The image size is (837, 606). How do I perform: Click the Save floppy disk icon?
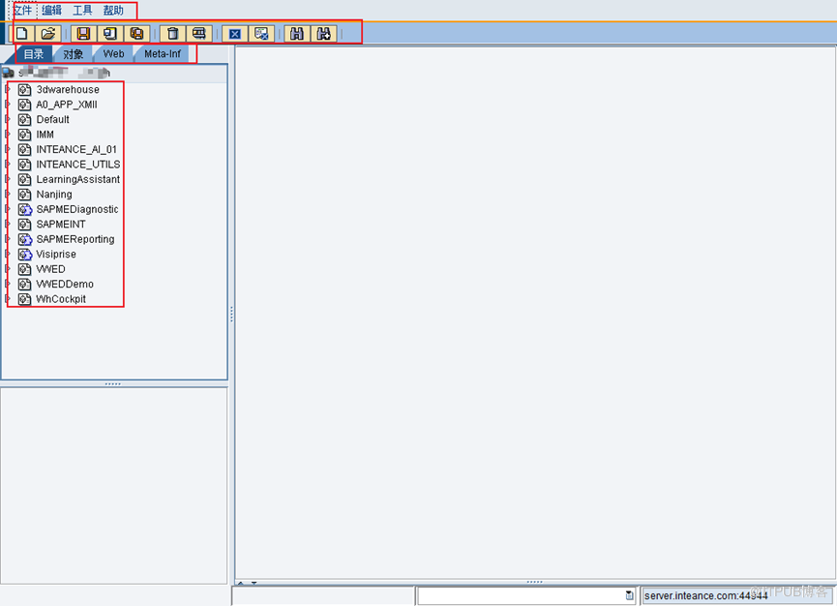(83, 33)
